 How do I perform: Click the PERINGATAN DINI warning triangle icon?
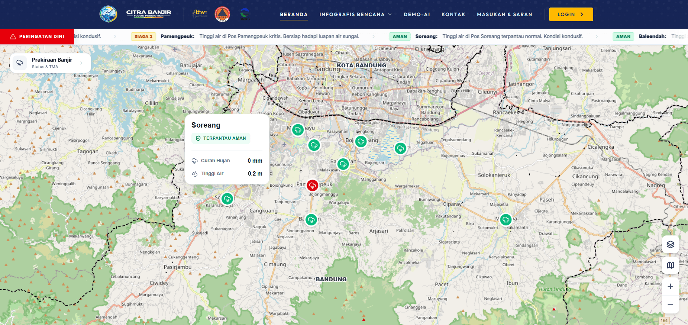pyautogui.click(x=13, y=37)
